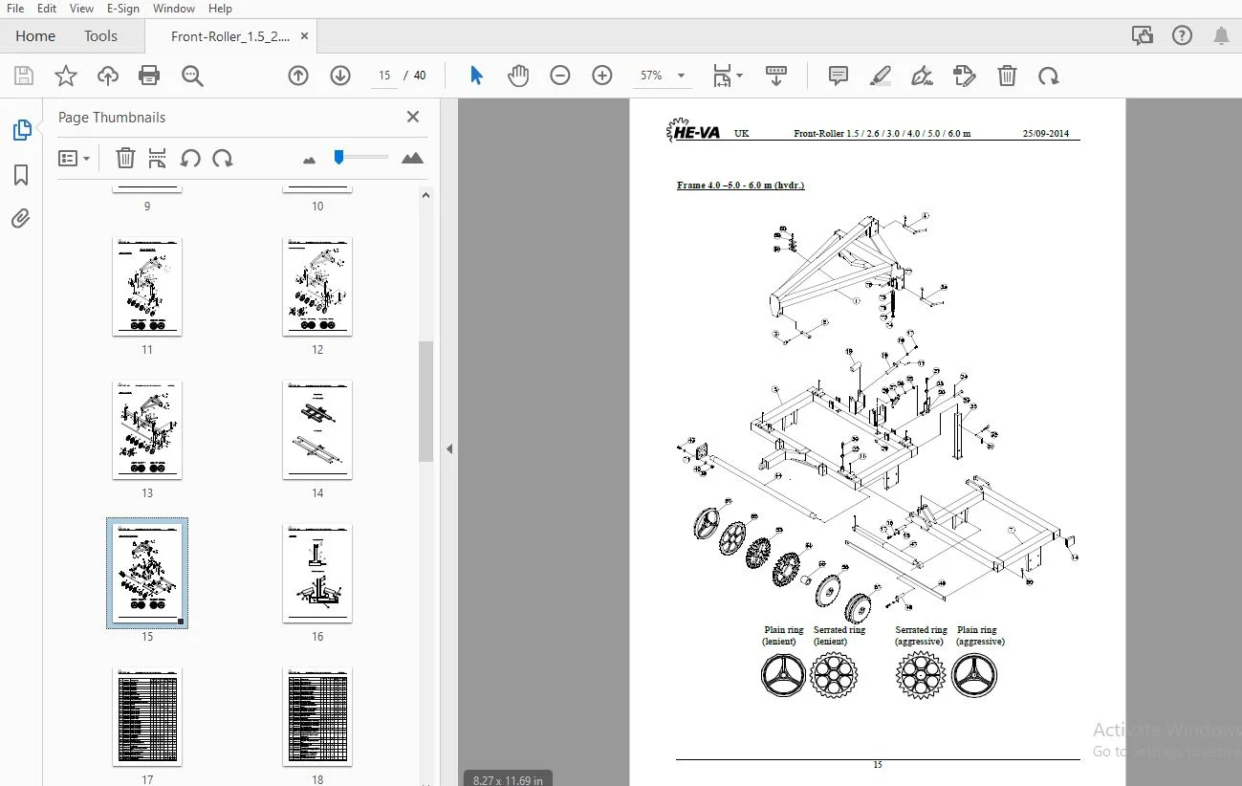
Task: Open the help question mark icon
Action: point(1183,36)
